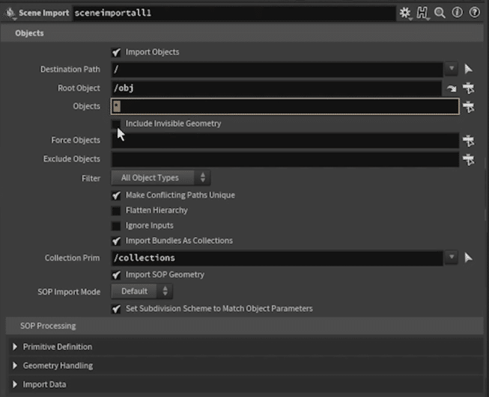Click the Force Objects label

coord(76,141)
